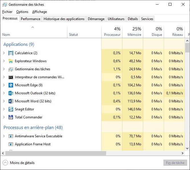This screenshot has width=190, height=170.
Task: Click the Interpréteur de commandes icon
Action: [11, 77]
